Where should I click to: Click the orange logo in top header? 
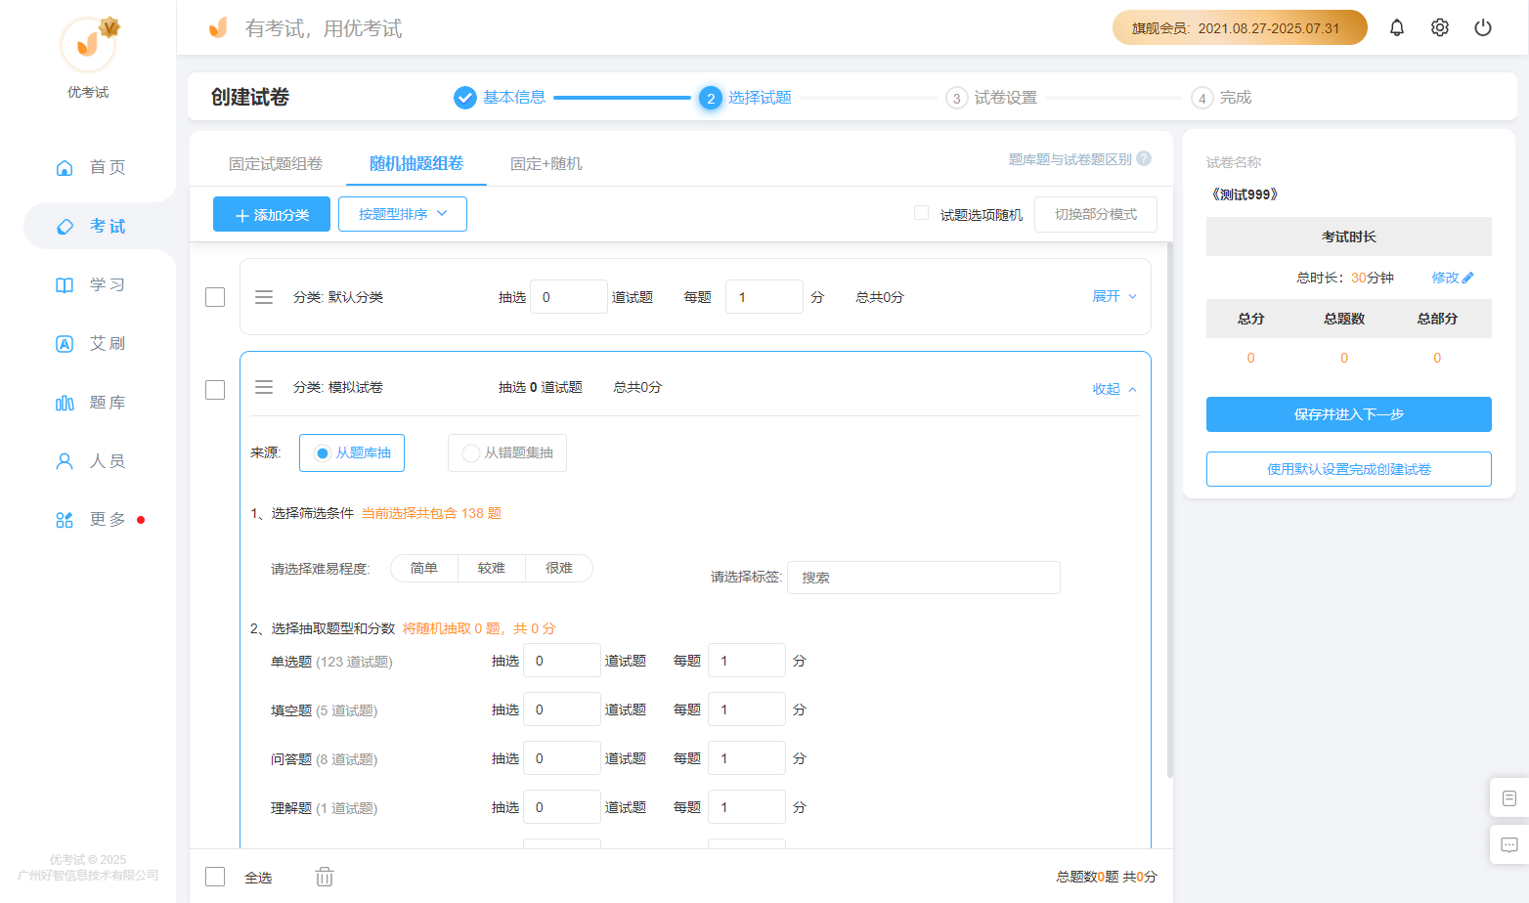click(218, 27)
